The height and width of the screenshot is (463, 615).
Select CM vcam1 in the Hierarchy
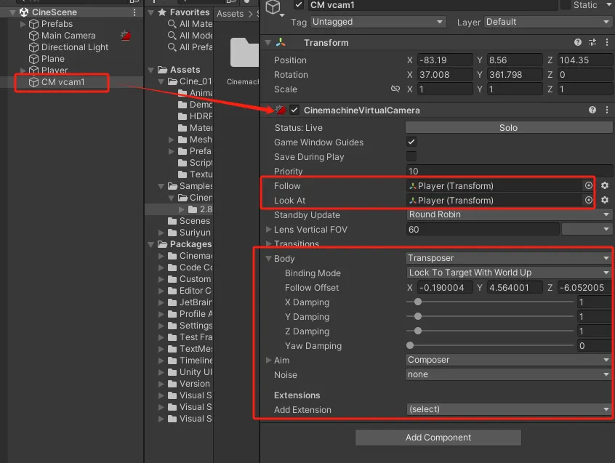(63, 82)
